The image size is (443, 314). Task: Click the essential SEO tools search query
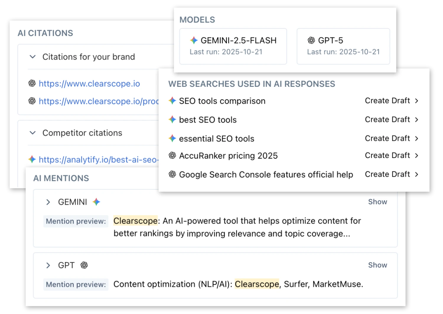[x=216, y=139]
